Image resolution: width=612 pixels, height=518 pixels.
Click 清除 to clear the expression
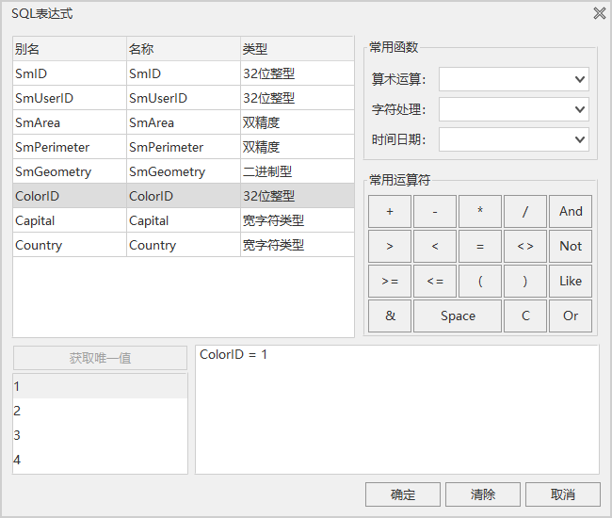[x=483, y=494]
